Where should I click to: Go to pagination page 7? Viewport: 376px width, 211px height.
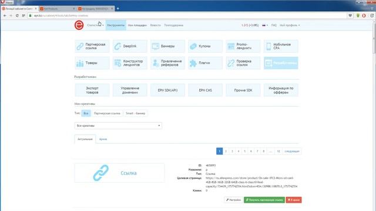click(x=257, y=151)
